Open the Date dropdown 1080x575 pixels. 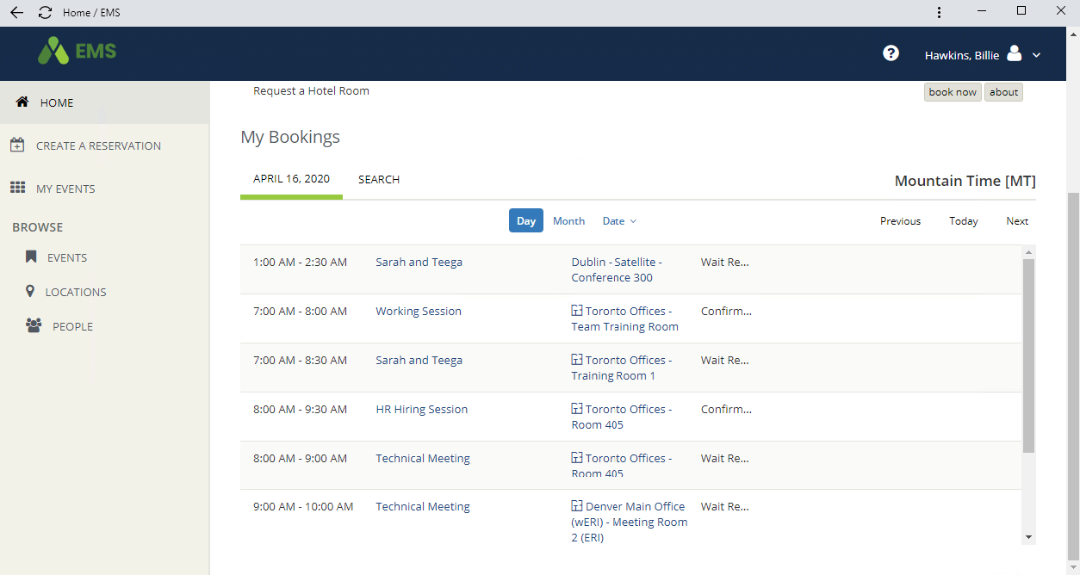tap(618, 220)
